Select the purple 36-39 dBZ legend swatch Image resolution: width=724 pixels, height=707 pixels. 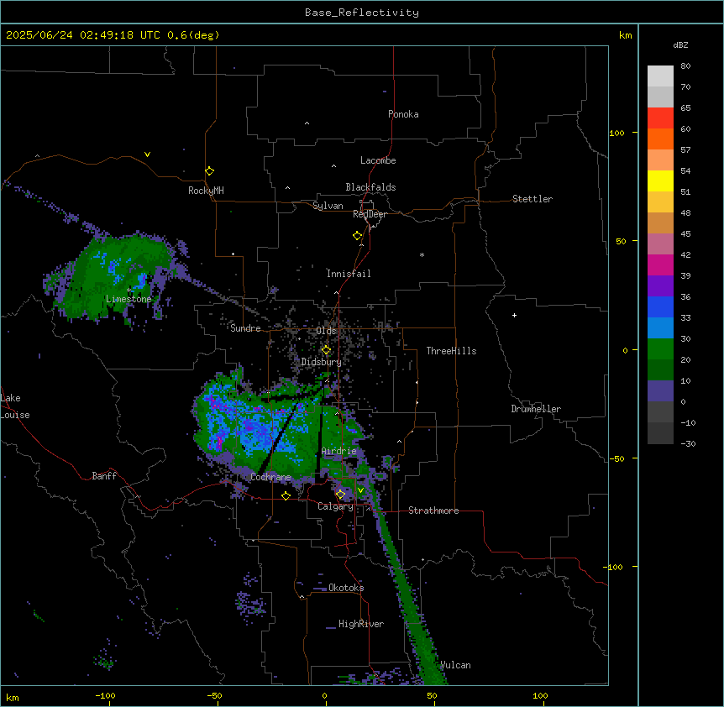[x=660, y=286]
